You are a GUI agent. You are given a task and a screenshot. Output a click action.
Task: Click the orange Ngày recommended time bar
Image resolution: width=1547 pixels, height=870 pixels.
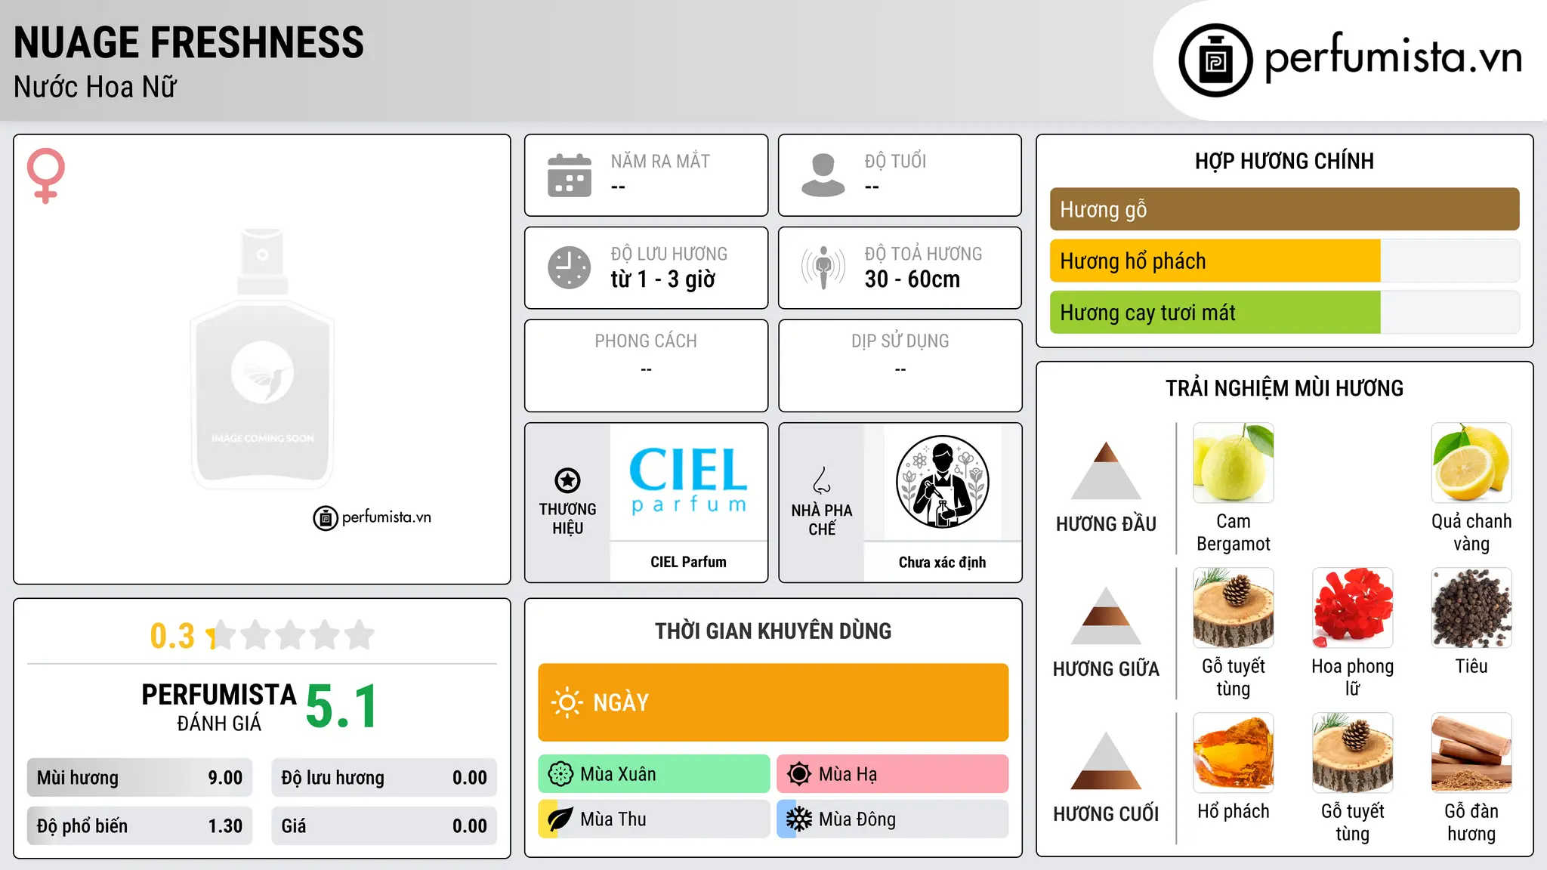point(773,702)
